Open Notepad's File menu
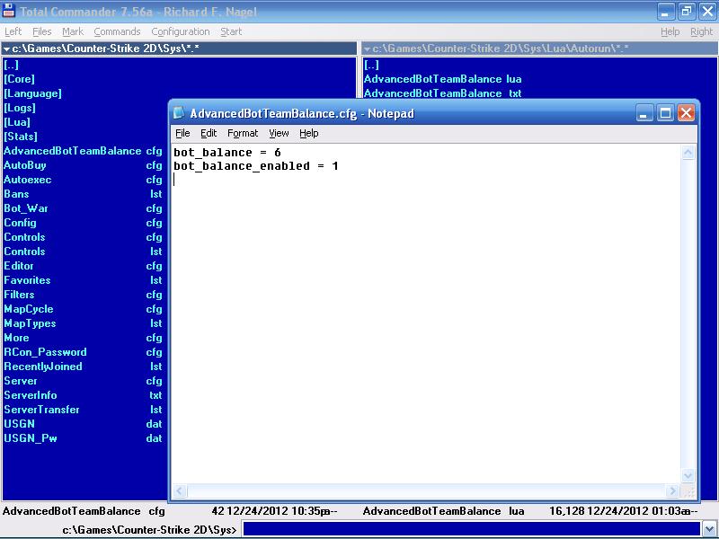Image resolution: width=719 pixels, height=539 pixels. (182, 133)
